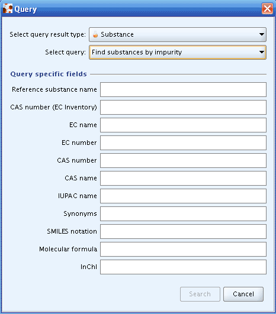Click the Search button
The image size is (276, 314).
point(200,294)
